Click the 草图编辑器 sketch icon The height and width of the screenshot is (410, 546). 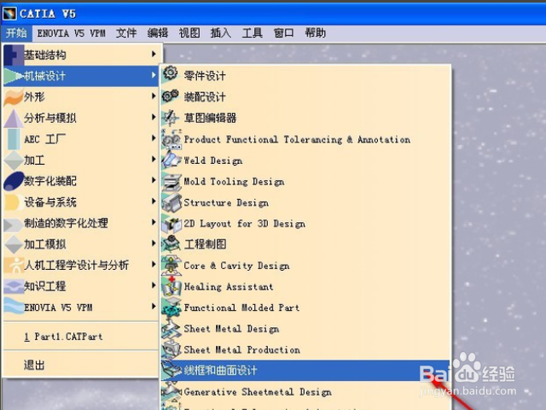point(171,118)
